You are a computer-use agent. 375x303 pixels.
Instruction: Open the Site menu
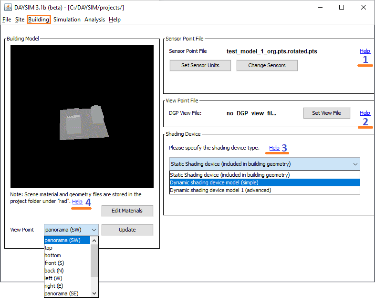coord(20,20)
